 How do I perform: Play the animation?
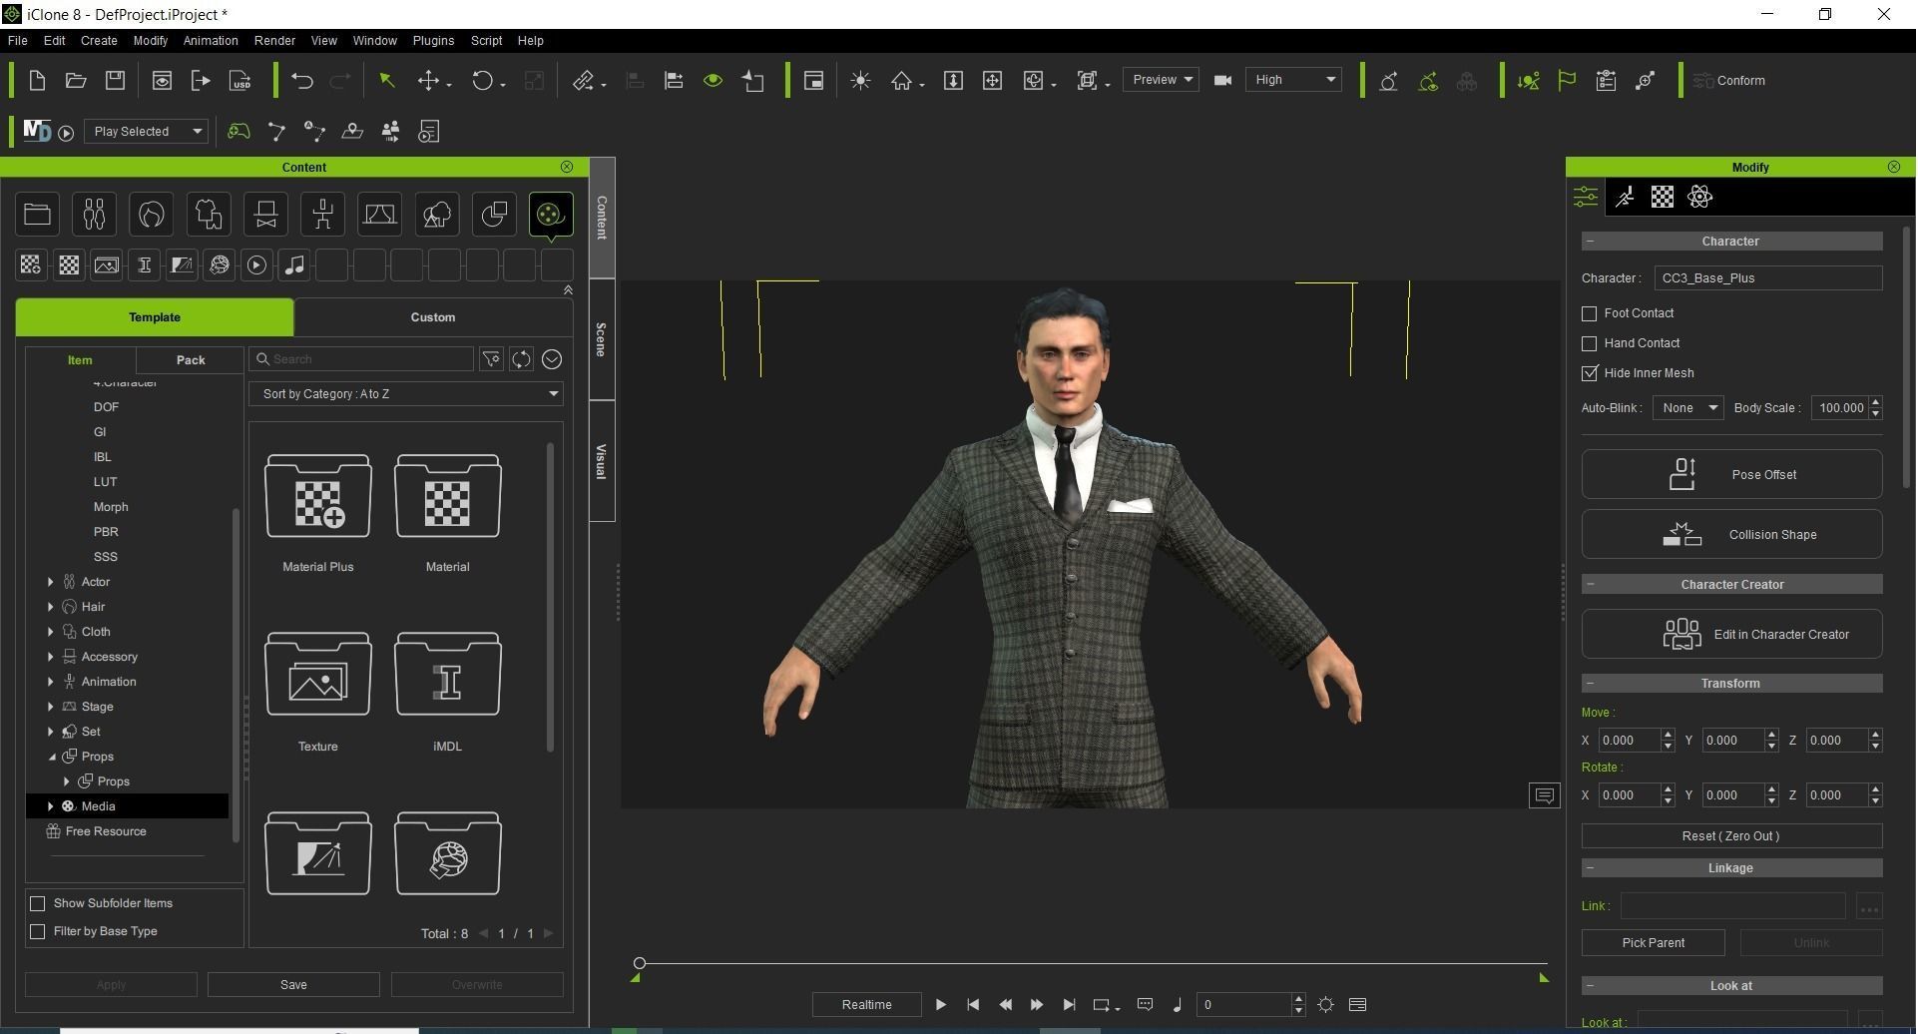(940, 1005)
